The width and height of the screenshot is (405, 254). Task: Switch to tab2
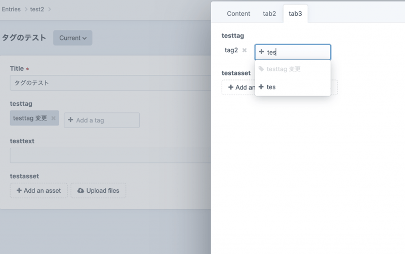[269, 14]
